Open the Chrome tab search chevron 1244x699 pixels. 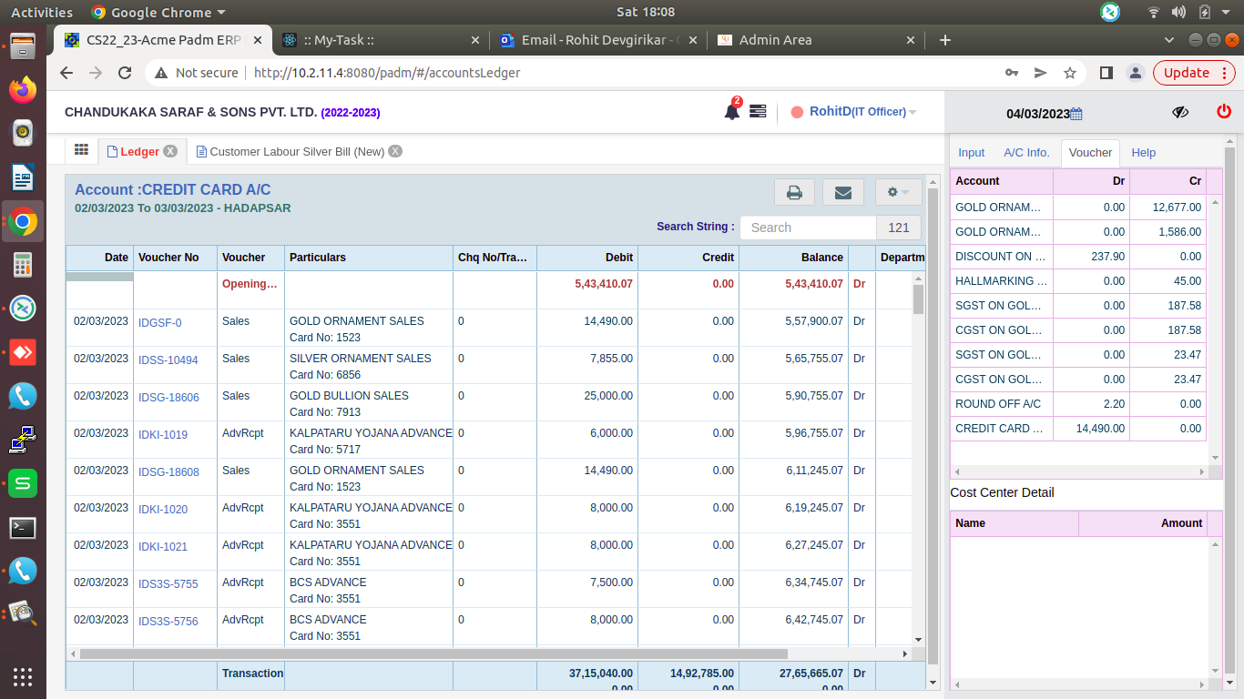[1170, 40]
